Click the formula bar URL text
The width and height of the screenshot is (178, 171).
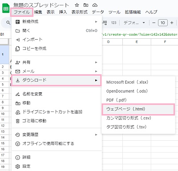click(x=140, y=34)
